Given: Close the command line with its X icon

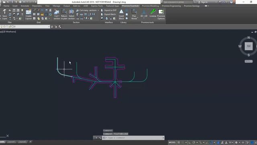Looking at the screenshot, I should pyautogui.click(x=96, y=138).
